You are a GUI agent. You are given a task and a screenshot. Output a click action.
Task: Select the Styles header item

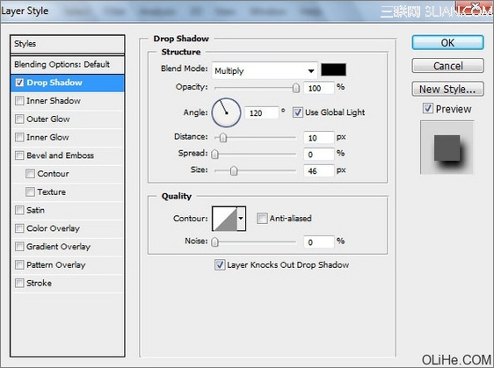[x=68, y=44]
